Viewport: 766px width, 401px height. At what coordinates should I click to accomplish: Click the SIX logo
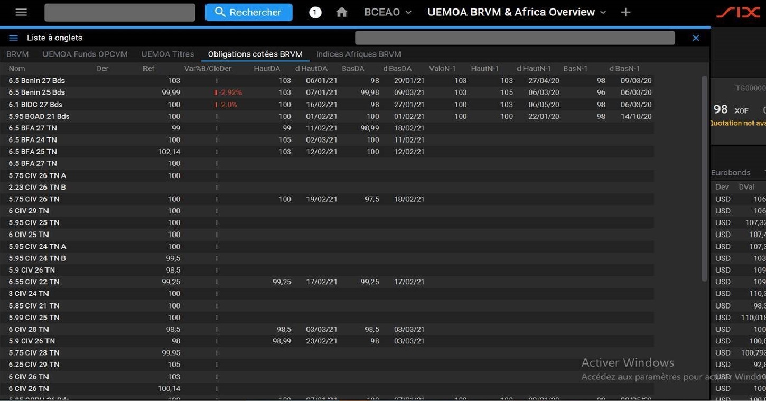(738, 12)
